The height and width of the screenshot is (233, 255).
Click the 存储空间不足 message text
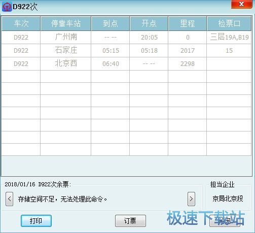point(62,199)
